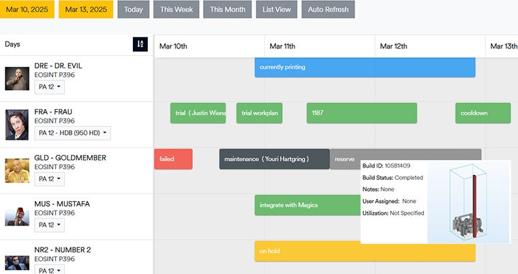Image resolution: width=518 pixels, height=274 pixels.
Task: Click Mustafa machine avatar thumbnail
Action: tap(17, 217)
